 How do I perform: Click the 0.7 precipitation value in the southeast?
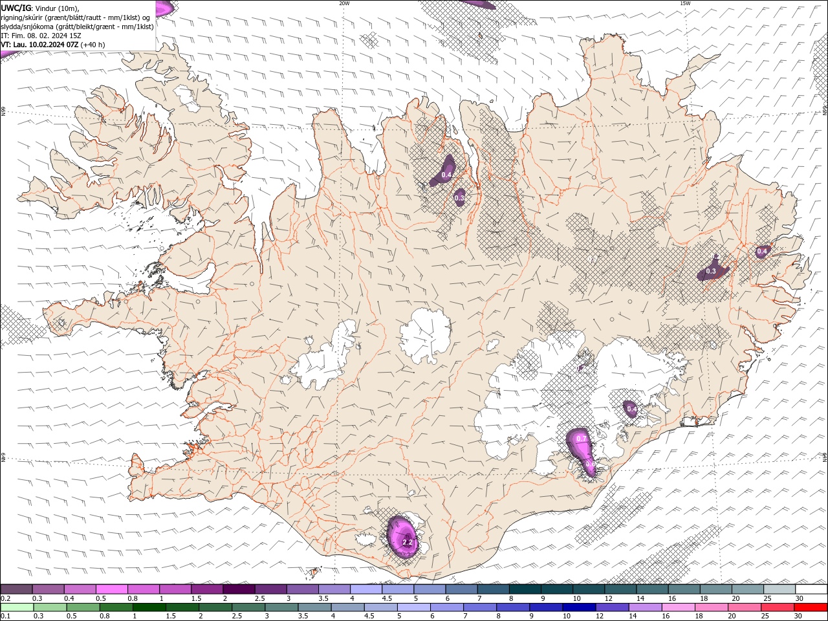[581, 439]
